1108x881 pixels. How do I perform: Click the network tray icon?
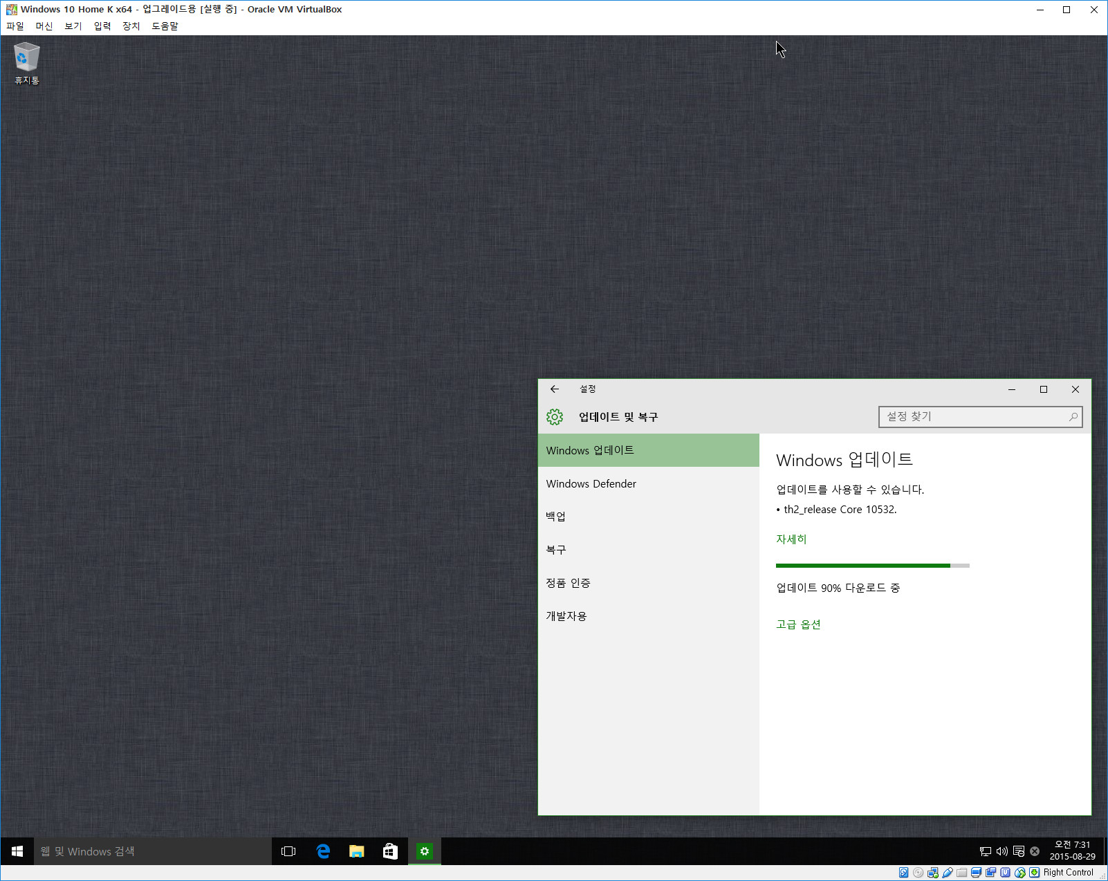pos(986,851)
